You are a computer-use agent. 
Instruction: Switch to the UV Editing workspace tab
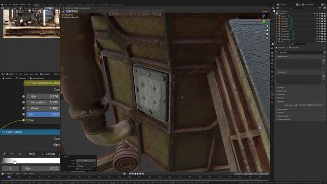(x=60, y=5)
